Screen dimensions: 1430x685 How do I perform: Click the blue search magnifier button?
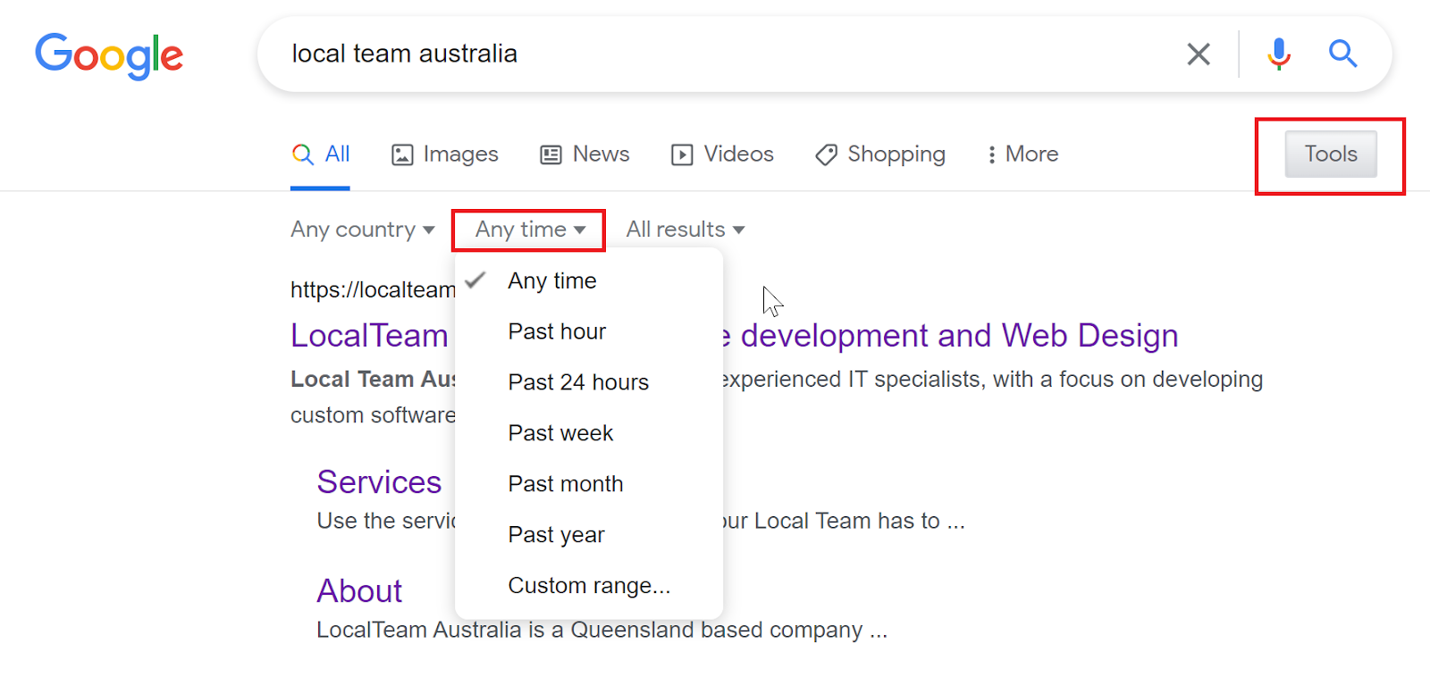click(x=1342, y=54)
